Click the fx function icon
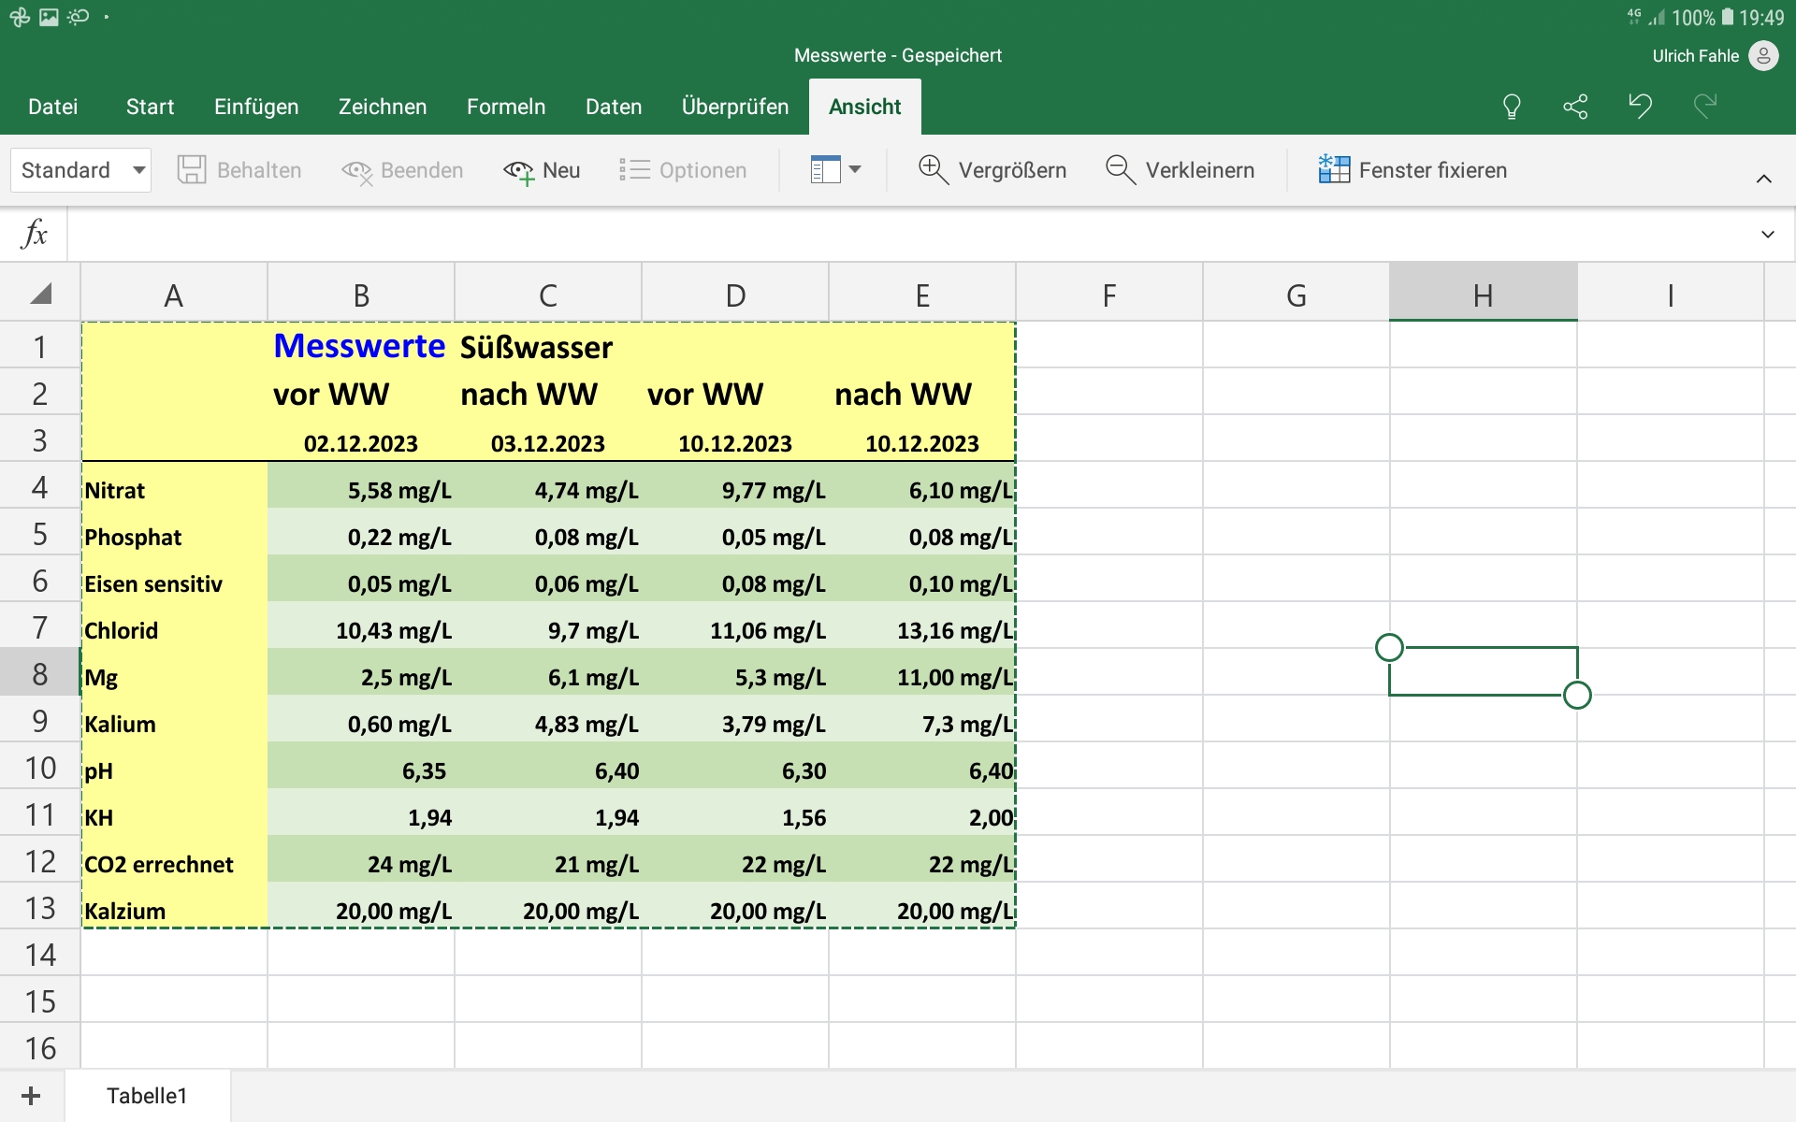The height and width of the screenshot is (1122, 1796). (34, 234)
